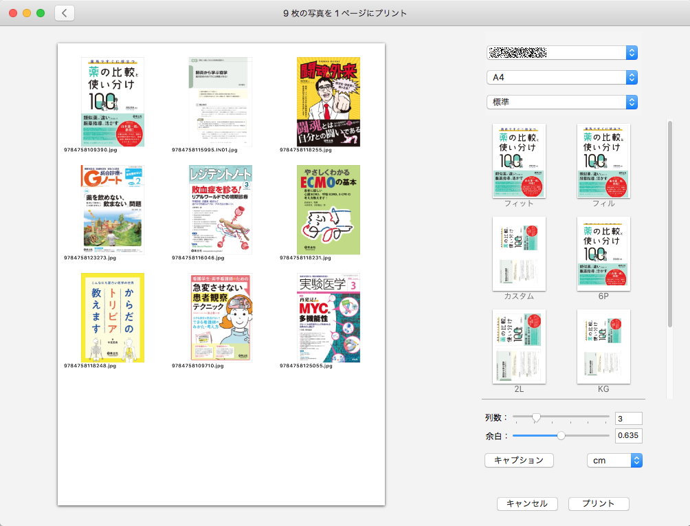
Task: Open the printer selection dropdown
Action: (x=562, y=53)
